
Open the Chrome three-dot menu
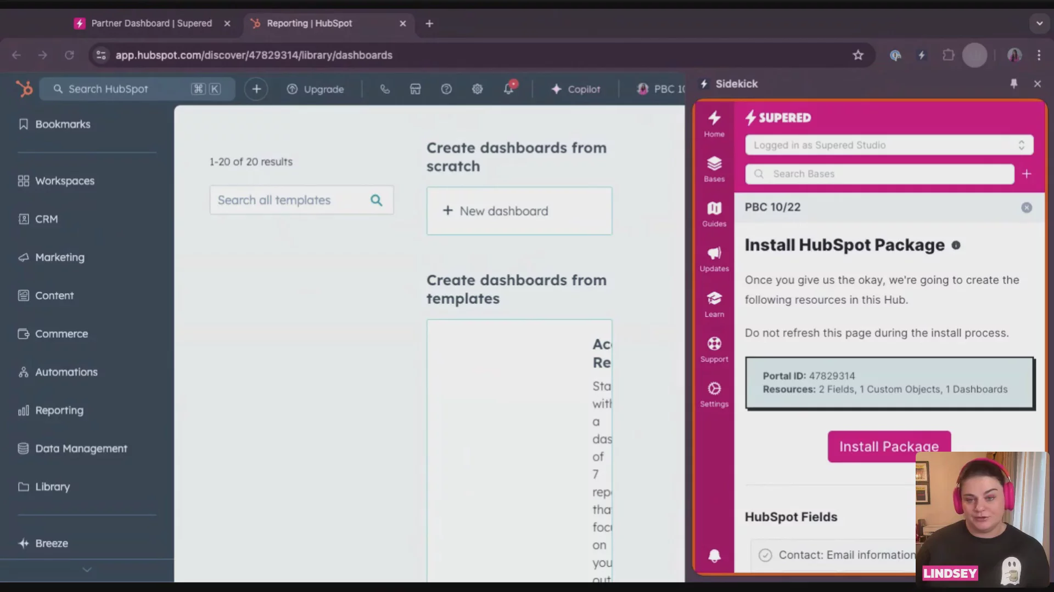tap(1039, 55)
